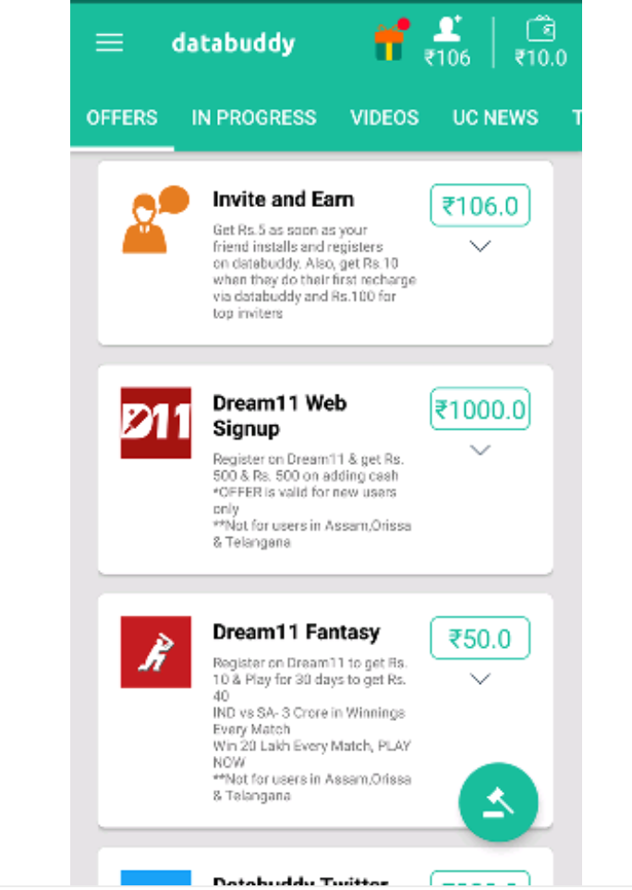The height and width of the screenshot is (890, 632).
Task: Tap the gift box rewards icon
Action: [x=390, y=41]
